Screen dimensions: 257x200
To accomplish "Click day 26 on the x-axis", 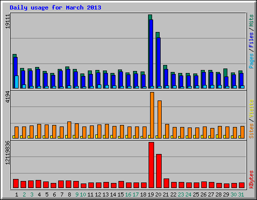I will pyautogui.click(x=203, y=194).
